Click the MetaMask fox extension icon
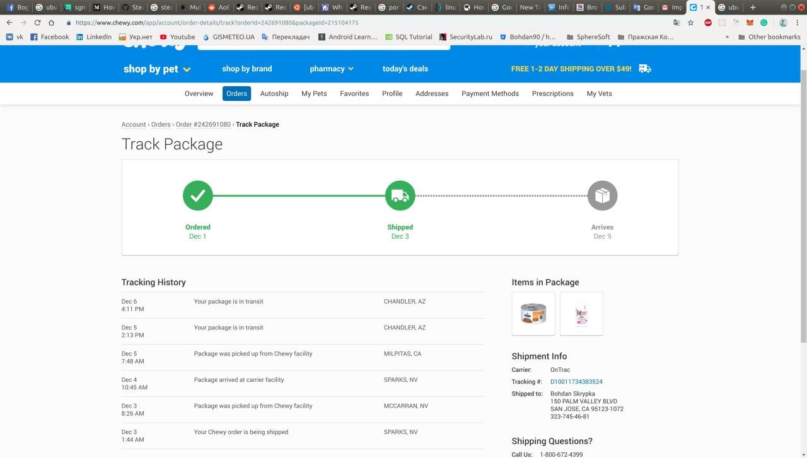Viewport: 807px width, 458px height. pos(750,23)
